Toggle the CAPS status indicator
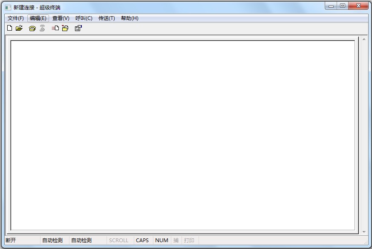 pyautogui.click(x=142, y=240)
